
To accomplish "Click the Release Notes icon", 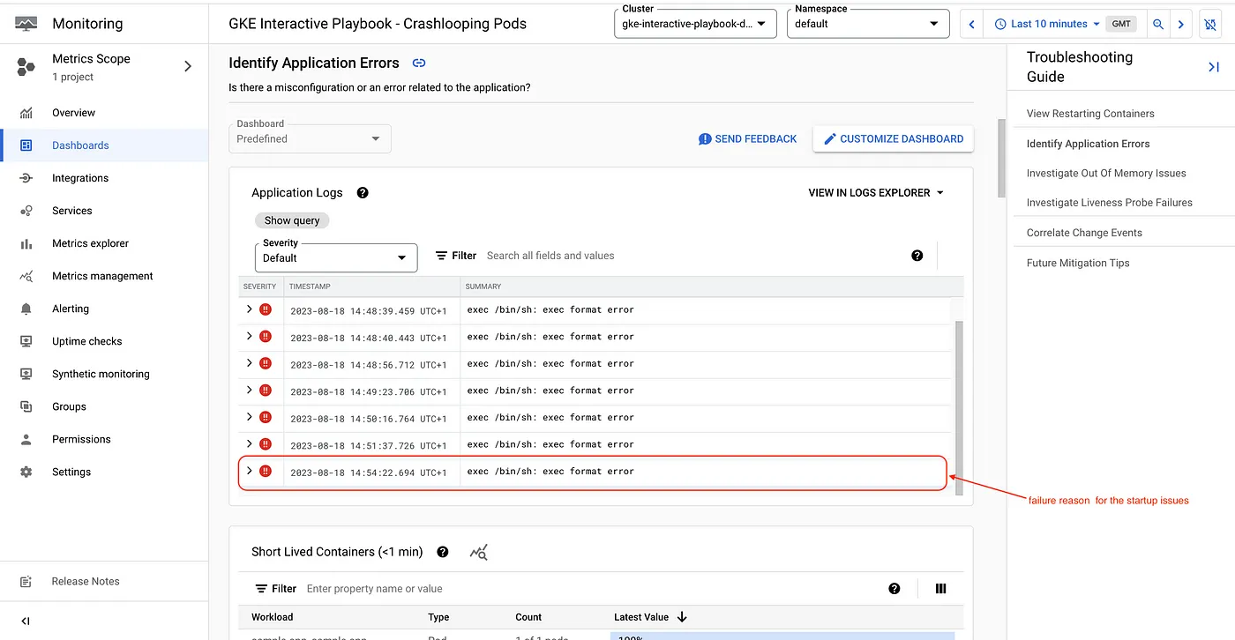I will [x=26, y=582].
